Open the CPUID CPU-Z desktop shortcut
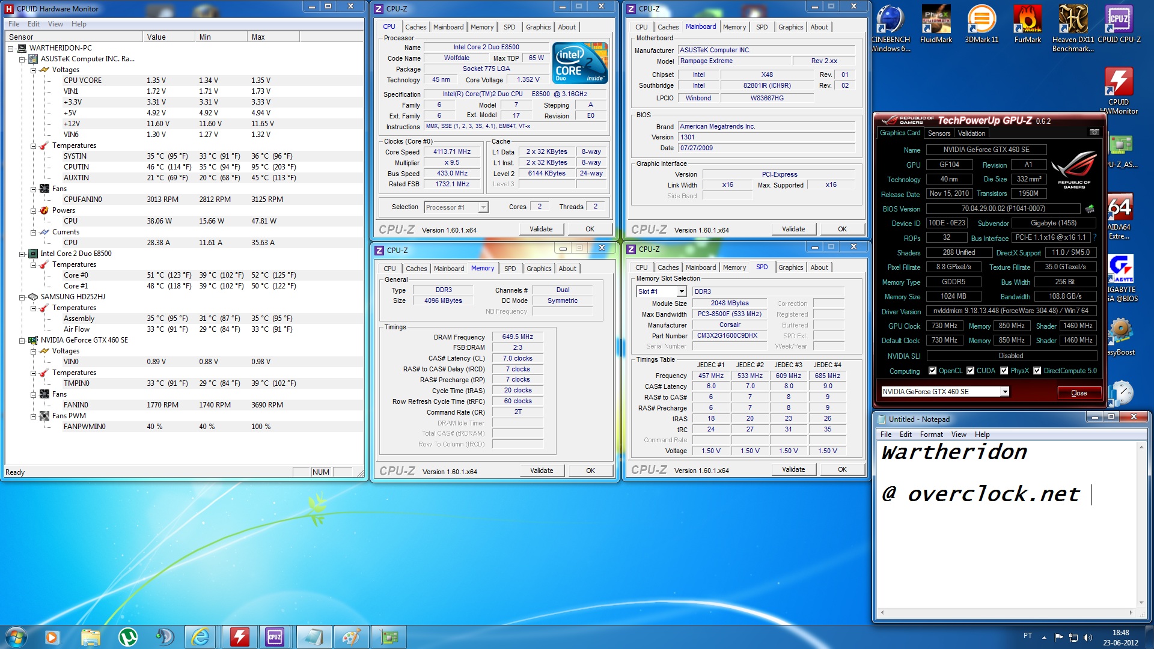The height and width of the screenshot is (649, 1154). [x=1119, y=25]
